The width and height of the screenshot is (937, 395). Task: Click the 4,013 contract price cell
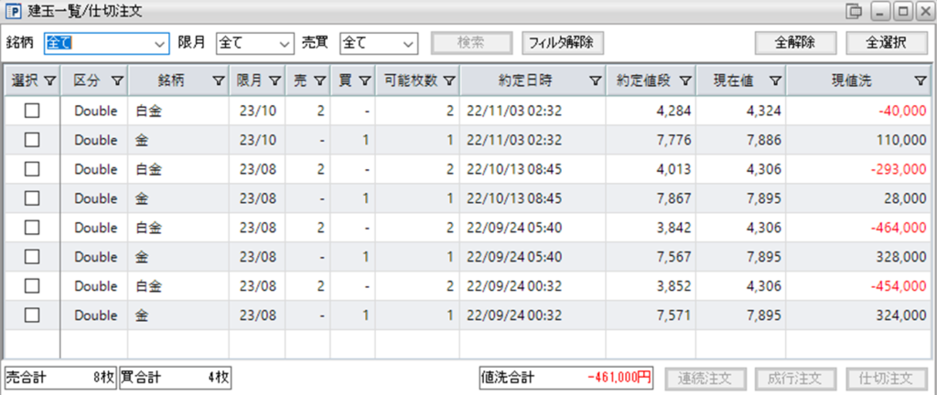coord(651,169)
